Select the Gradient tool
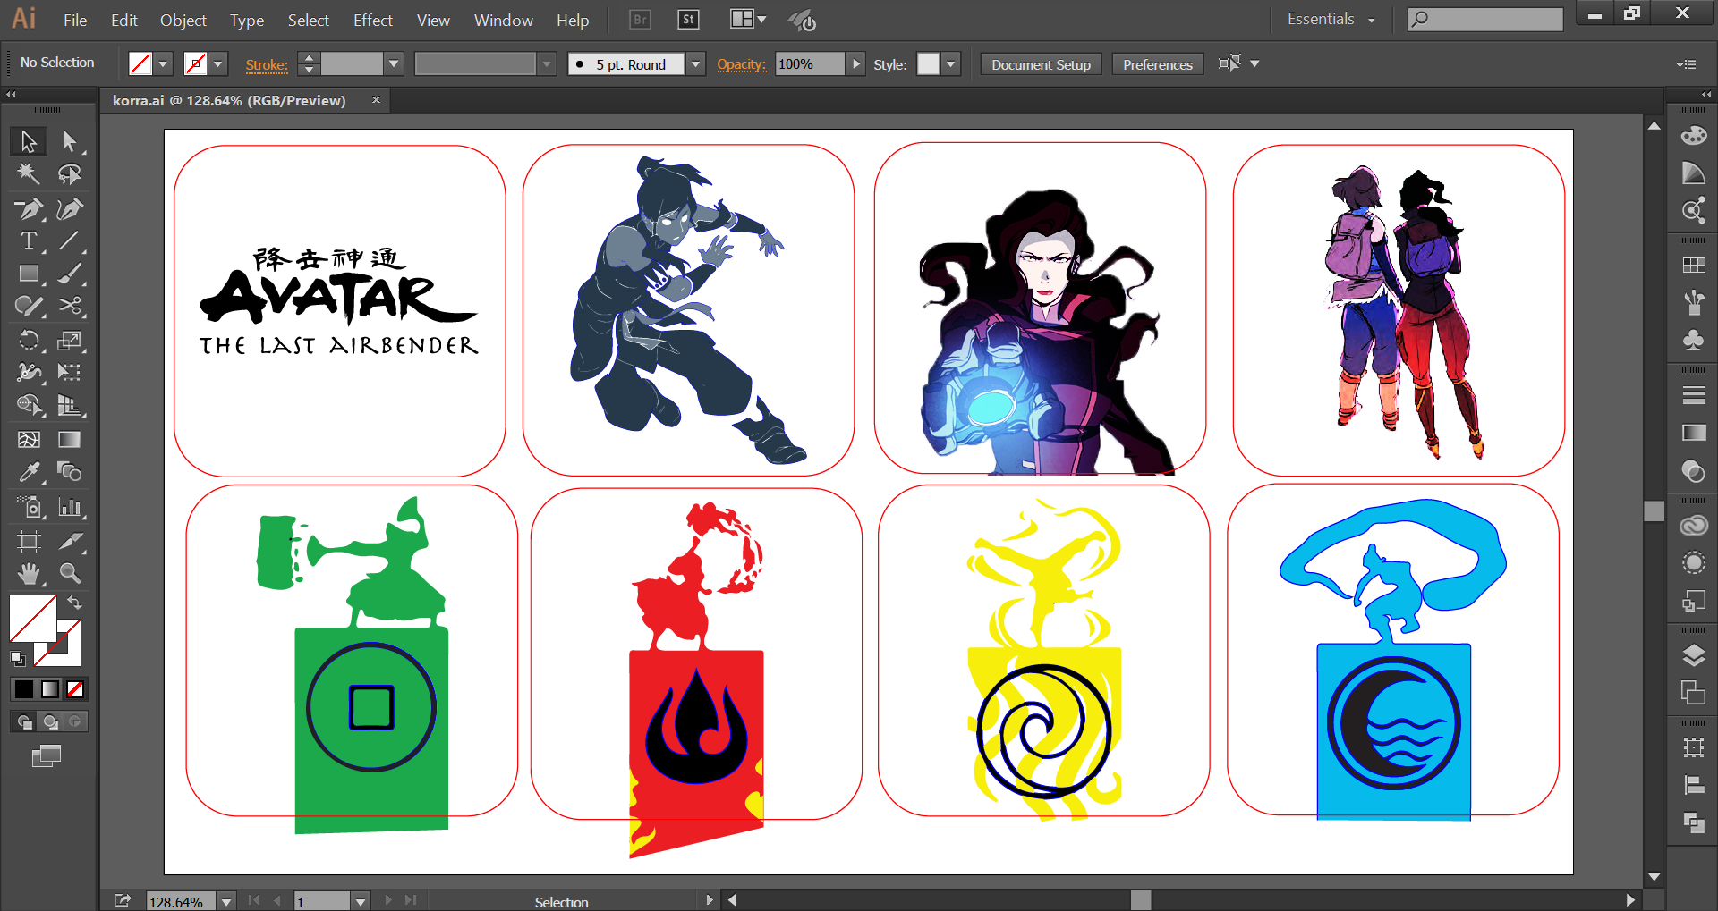1718x911 pixels. (x=69, y=439)
